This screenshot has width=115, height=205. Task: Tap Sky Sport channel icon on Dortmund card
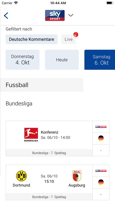coord(101,171)
